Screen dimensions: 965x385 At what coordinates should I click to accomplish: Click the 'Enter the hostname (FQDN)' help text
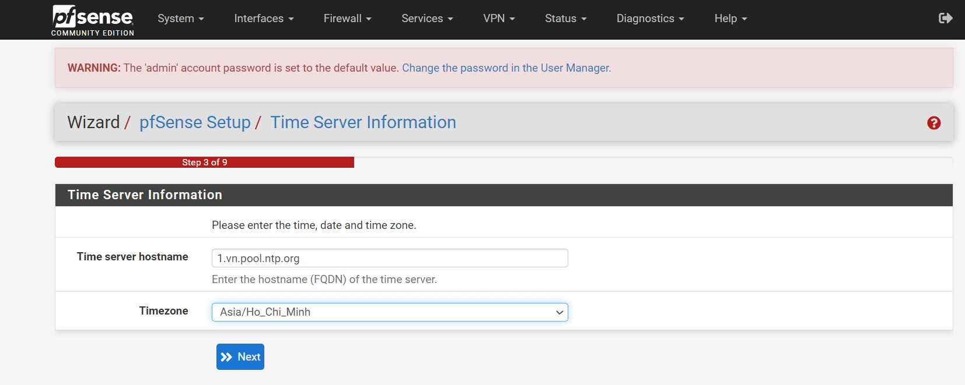324,280
